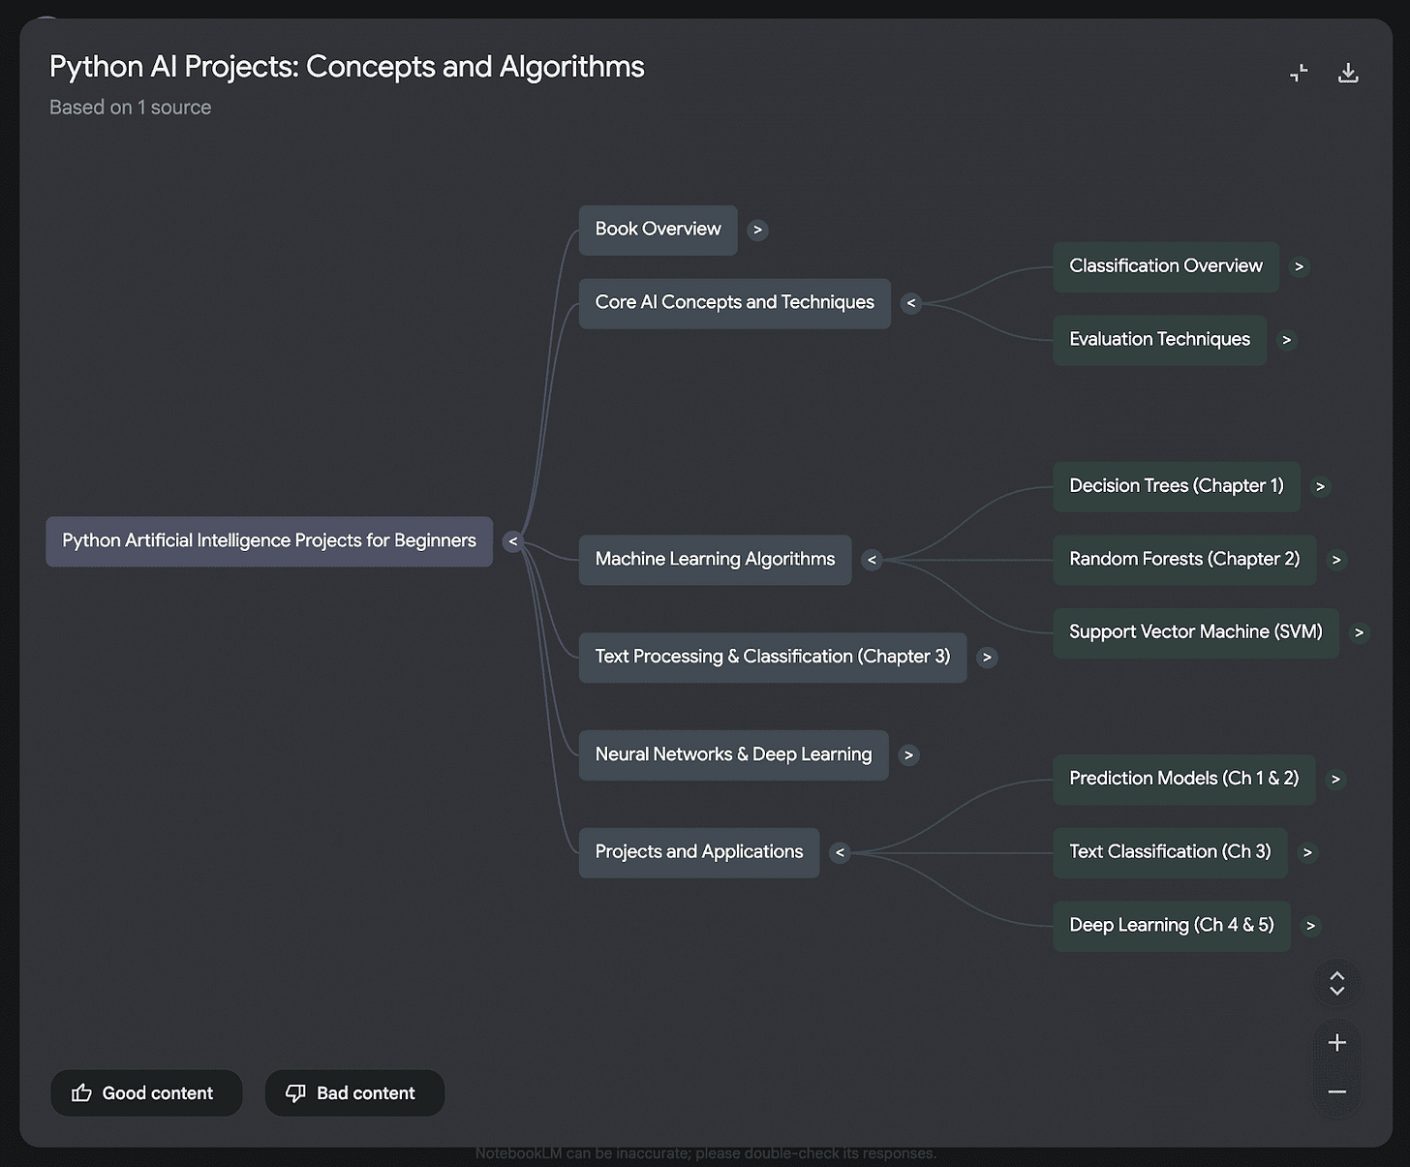Open the Support Vector Machine (SVM) node

(x=1196, y=632)
